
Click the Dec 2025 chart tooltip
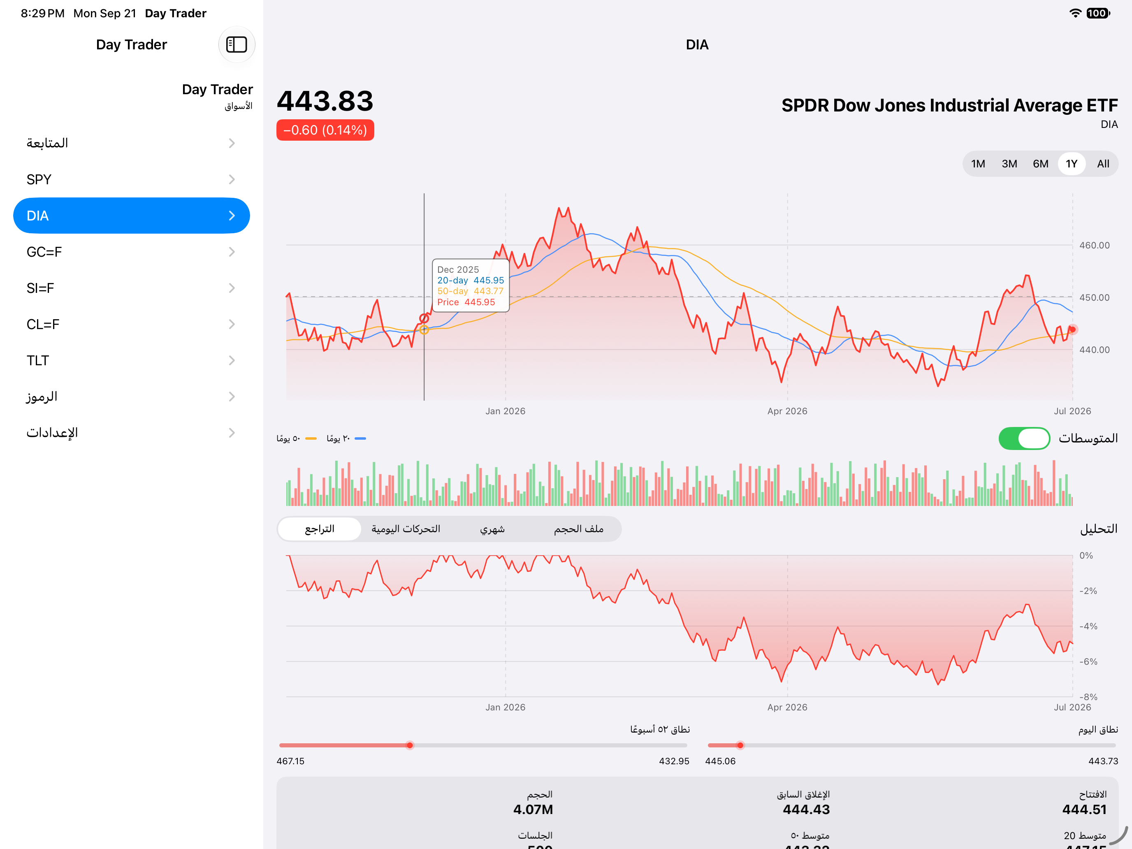[x=471, y=285]
